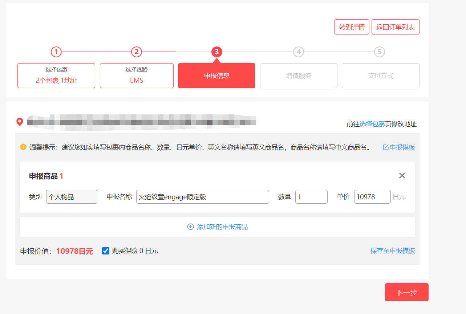The width and height of the screenshot is (466, 314).
Task: Click the plus circle add-item icon
Action: (x=190, y=227)
